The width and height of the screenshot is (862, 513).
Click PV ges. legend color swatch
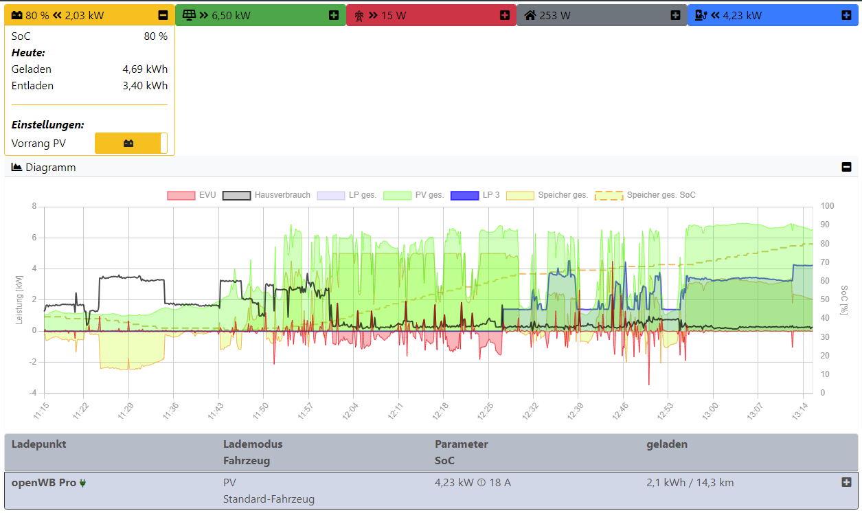[397, 195]
